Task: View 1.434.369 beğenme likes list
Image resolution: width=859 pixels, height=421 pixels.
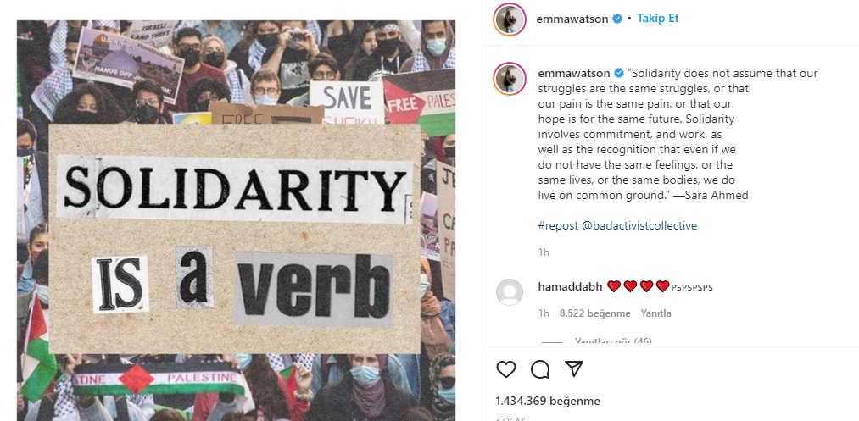Action: pyautogui.click(x=547, y=401)
